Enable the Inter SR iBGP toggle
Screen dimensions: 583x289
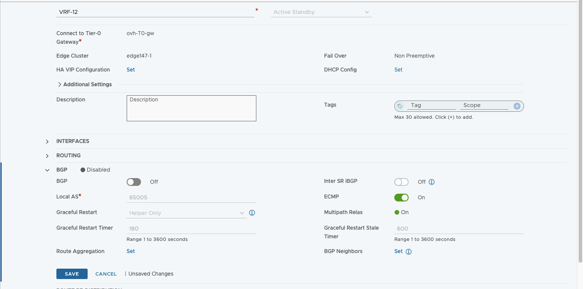pyautogui.click(x=401, y=182)
